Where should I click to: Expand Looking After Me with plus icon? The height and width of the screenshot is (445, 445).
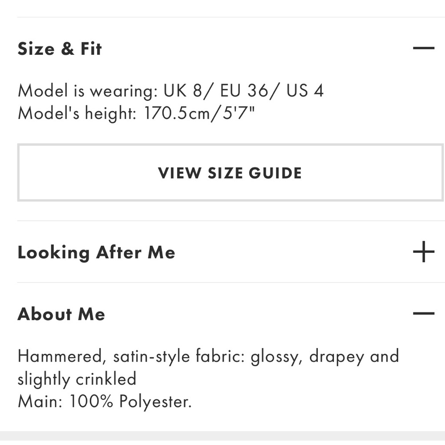click(x=424, y=252)
